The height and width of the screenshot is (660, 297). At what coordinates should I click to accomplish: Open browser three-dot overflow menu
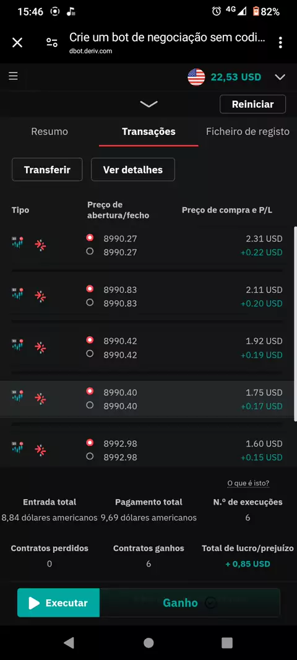[280, 42]
